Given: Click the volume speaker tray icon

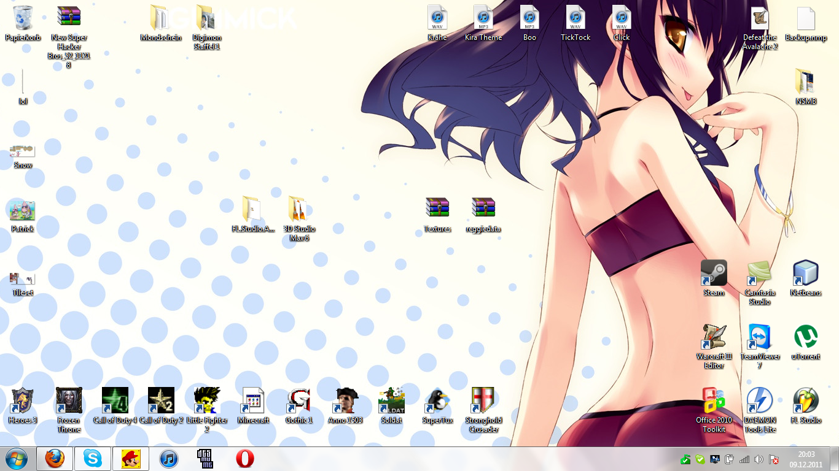Looking at the screenshot, I should click(x=759, y=459).
